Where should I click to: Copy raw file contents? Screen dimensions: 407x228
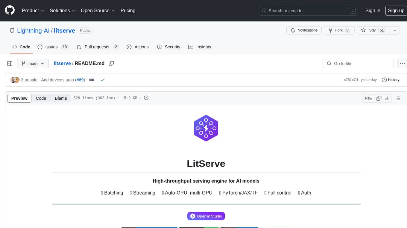point(379,98)
